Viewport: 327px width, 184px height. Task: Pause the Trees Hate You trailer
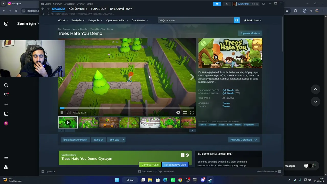[62, 112]
